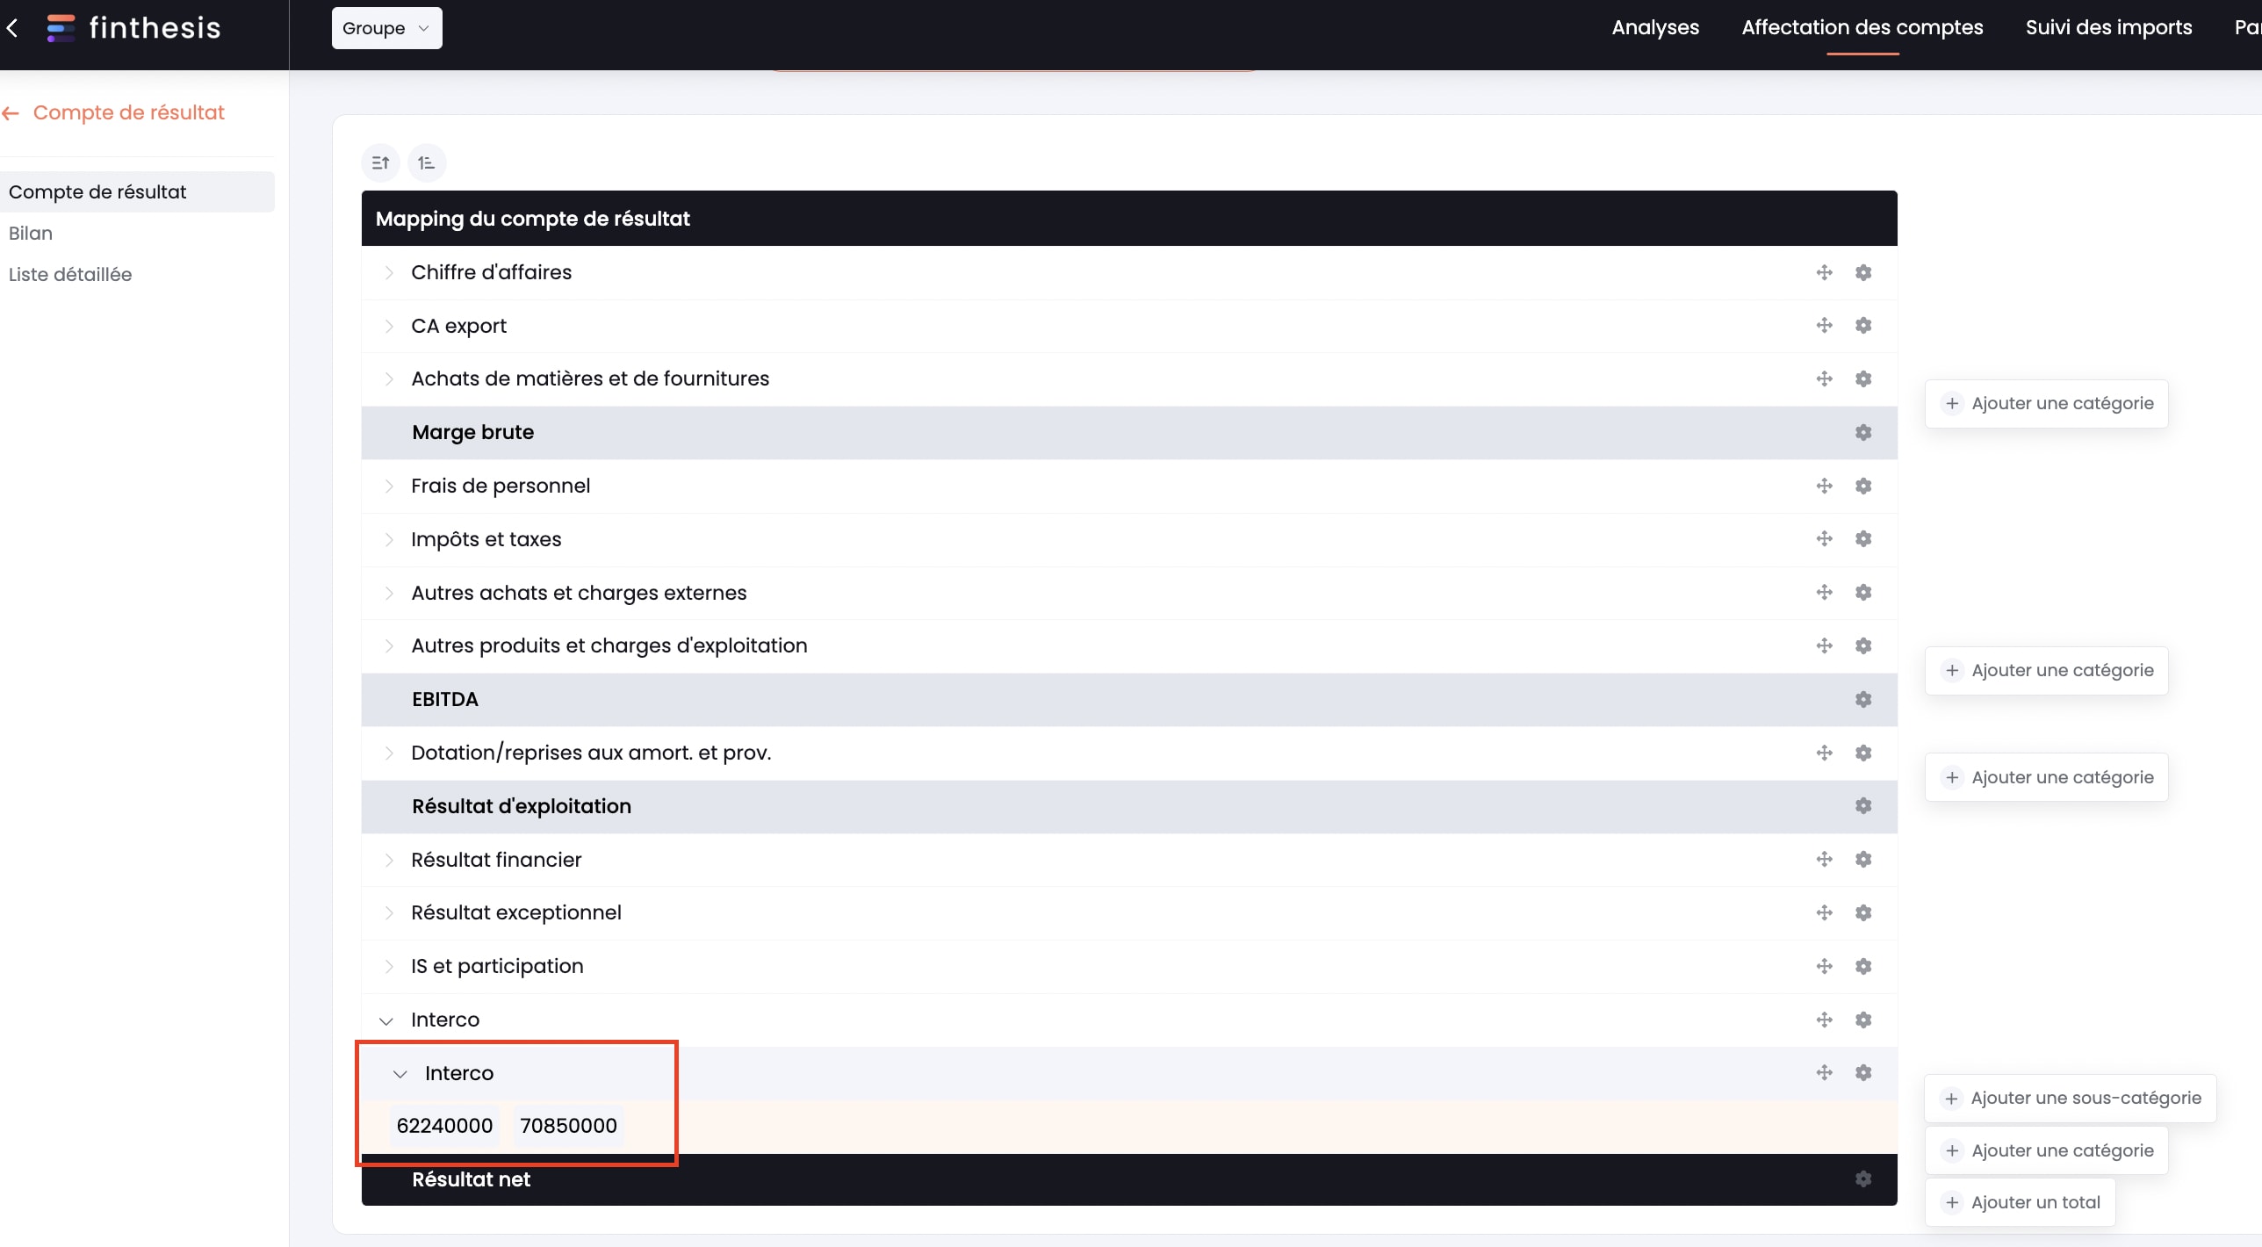Click Ajouter une sous-catégorie button
This screenshot has width=2262, height=1247.
coord(2070,1098)
